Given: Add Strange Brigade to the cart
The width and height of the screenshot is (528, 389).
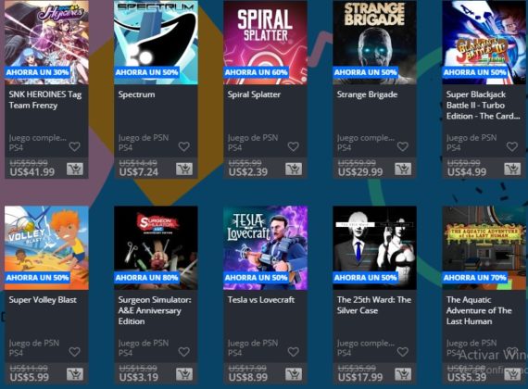Looking at the screenshot, I should pos(403,169).
